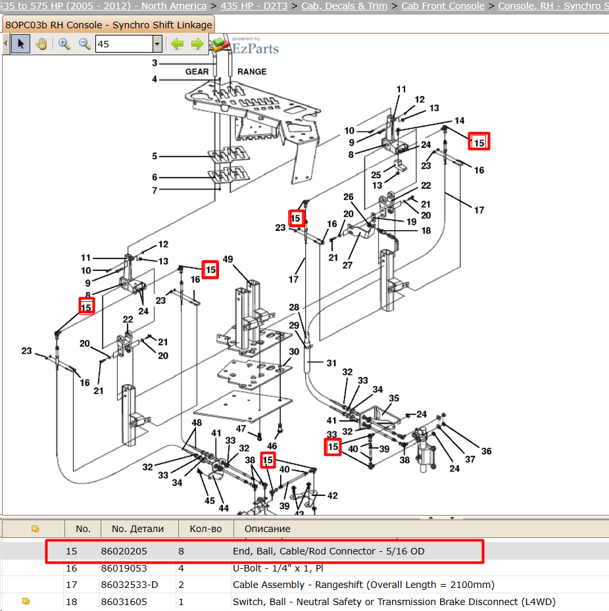Click callout 15 next to item 14

click(479, 143)
